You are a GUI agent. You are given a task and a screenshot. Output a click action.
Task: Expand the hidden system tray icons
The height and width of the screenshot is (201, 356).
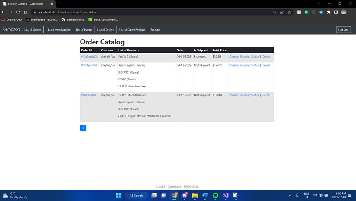click(x=290, y=195)
